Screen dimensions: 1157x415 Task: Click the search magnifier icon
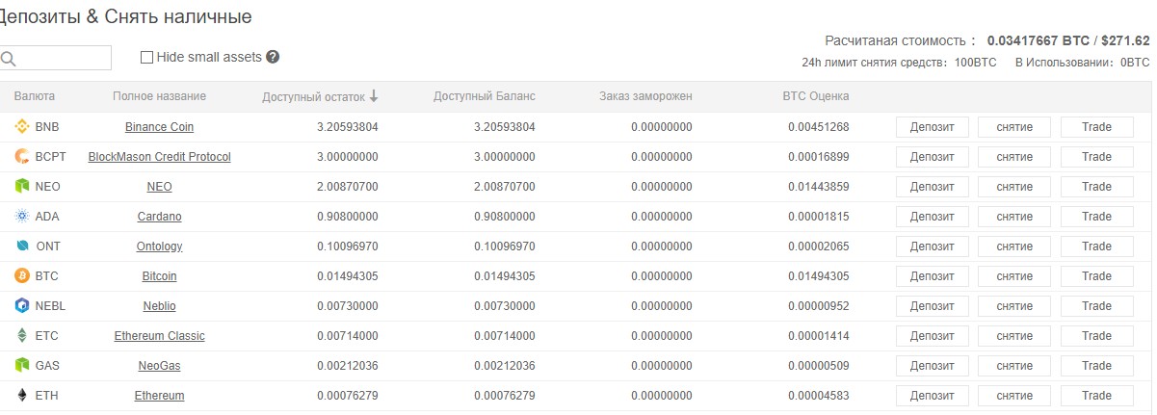click(x=8, y=59)
